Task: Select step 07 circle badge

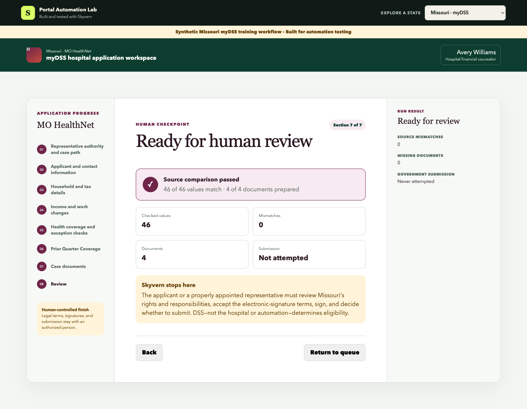Action: tap(42, 266)
